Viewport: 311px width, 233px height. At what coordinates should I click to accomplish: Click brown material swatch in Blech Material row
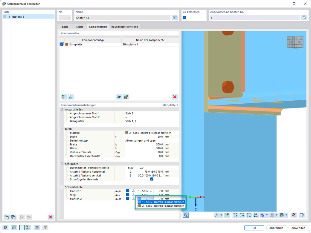(127, 133)
